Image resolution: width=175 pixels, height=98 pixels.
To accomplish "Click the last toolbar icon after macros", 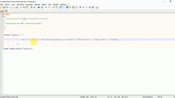I will click(97, 7).
